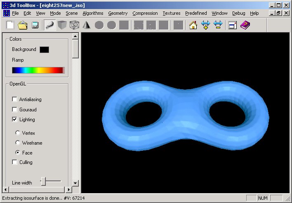Select the wireframe cube toolbar icon
292x203 pixels.
pos(74,25)
